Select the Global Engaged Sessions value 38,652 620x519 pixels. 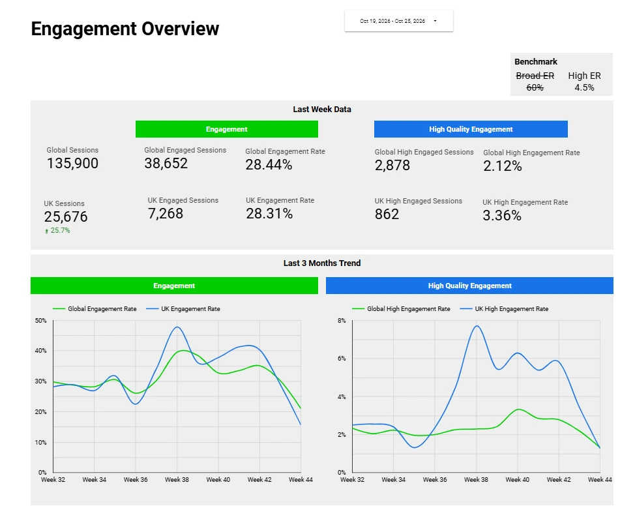coord(166,164)
